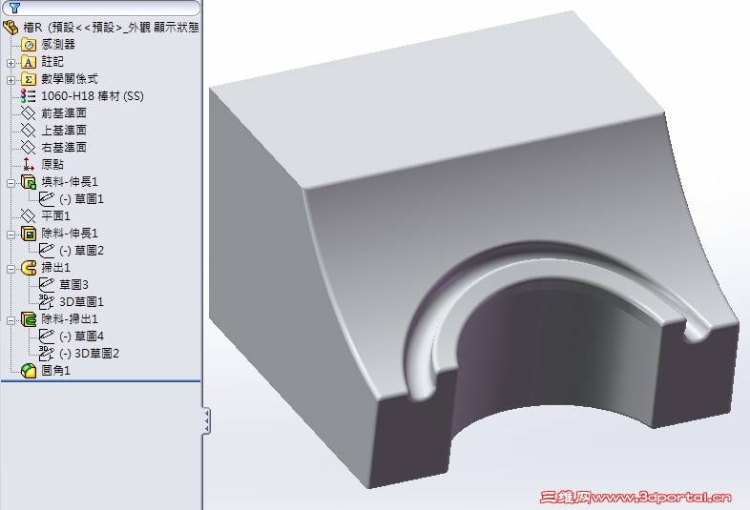The height and width of the screenshot is (510, 750).
Task: Select the 上基準面 label
Action: tap(64, 131)
